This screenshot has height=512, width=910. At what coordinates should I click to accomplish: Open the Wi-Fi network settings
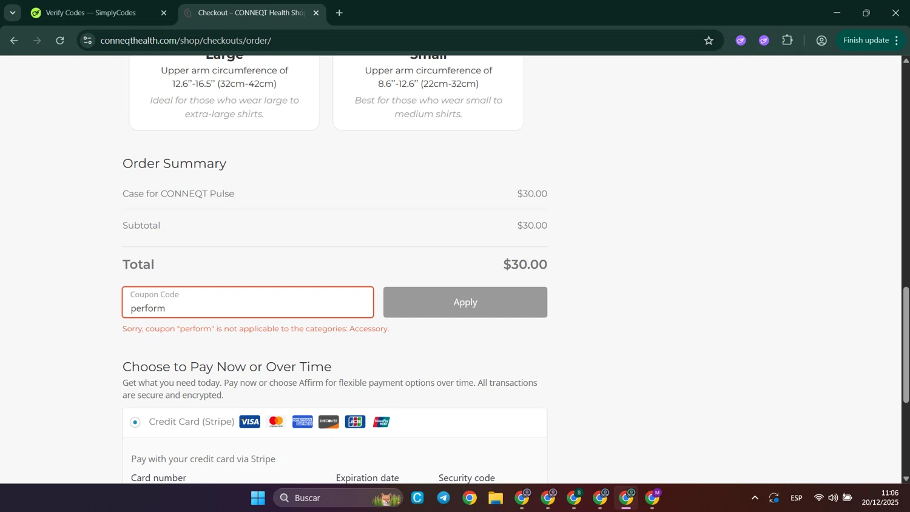(818, 498)
